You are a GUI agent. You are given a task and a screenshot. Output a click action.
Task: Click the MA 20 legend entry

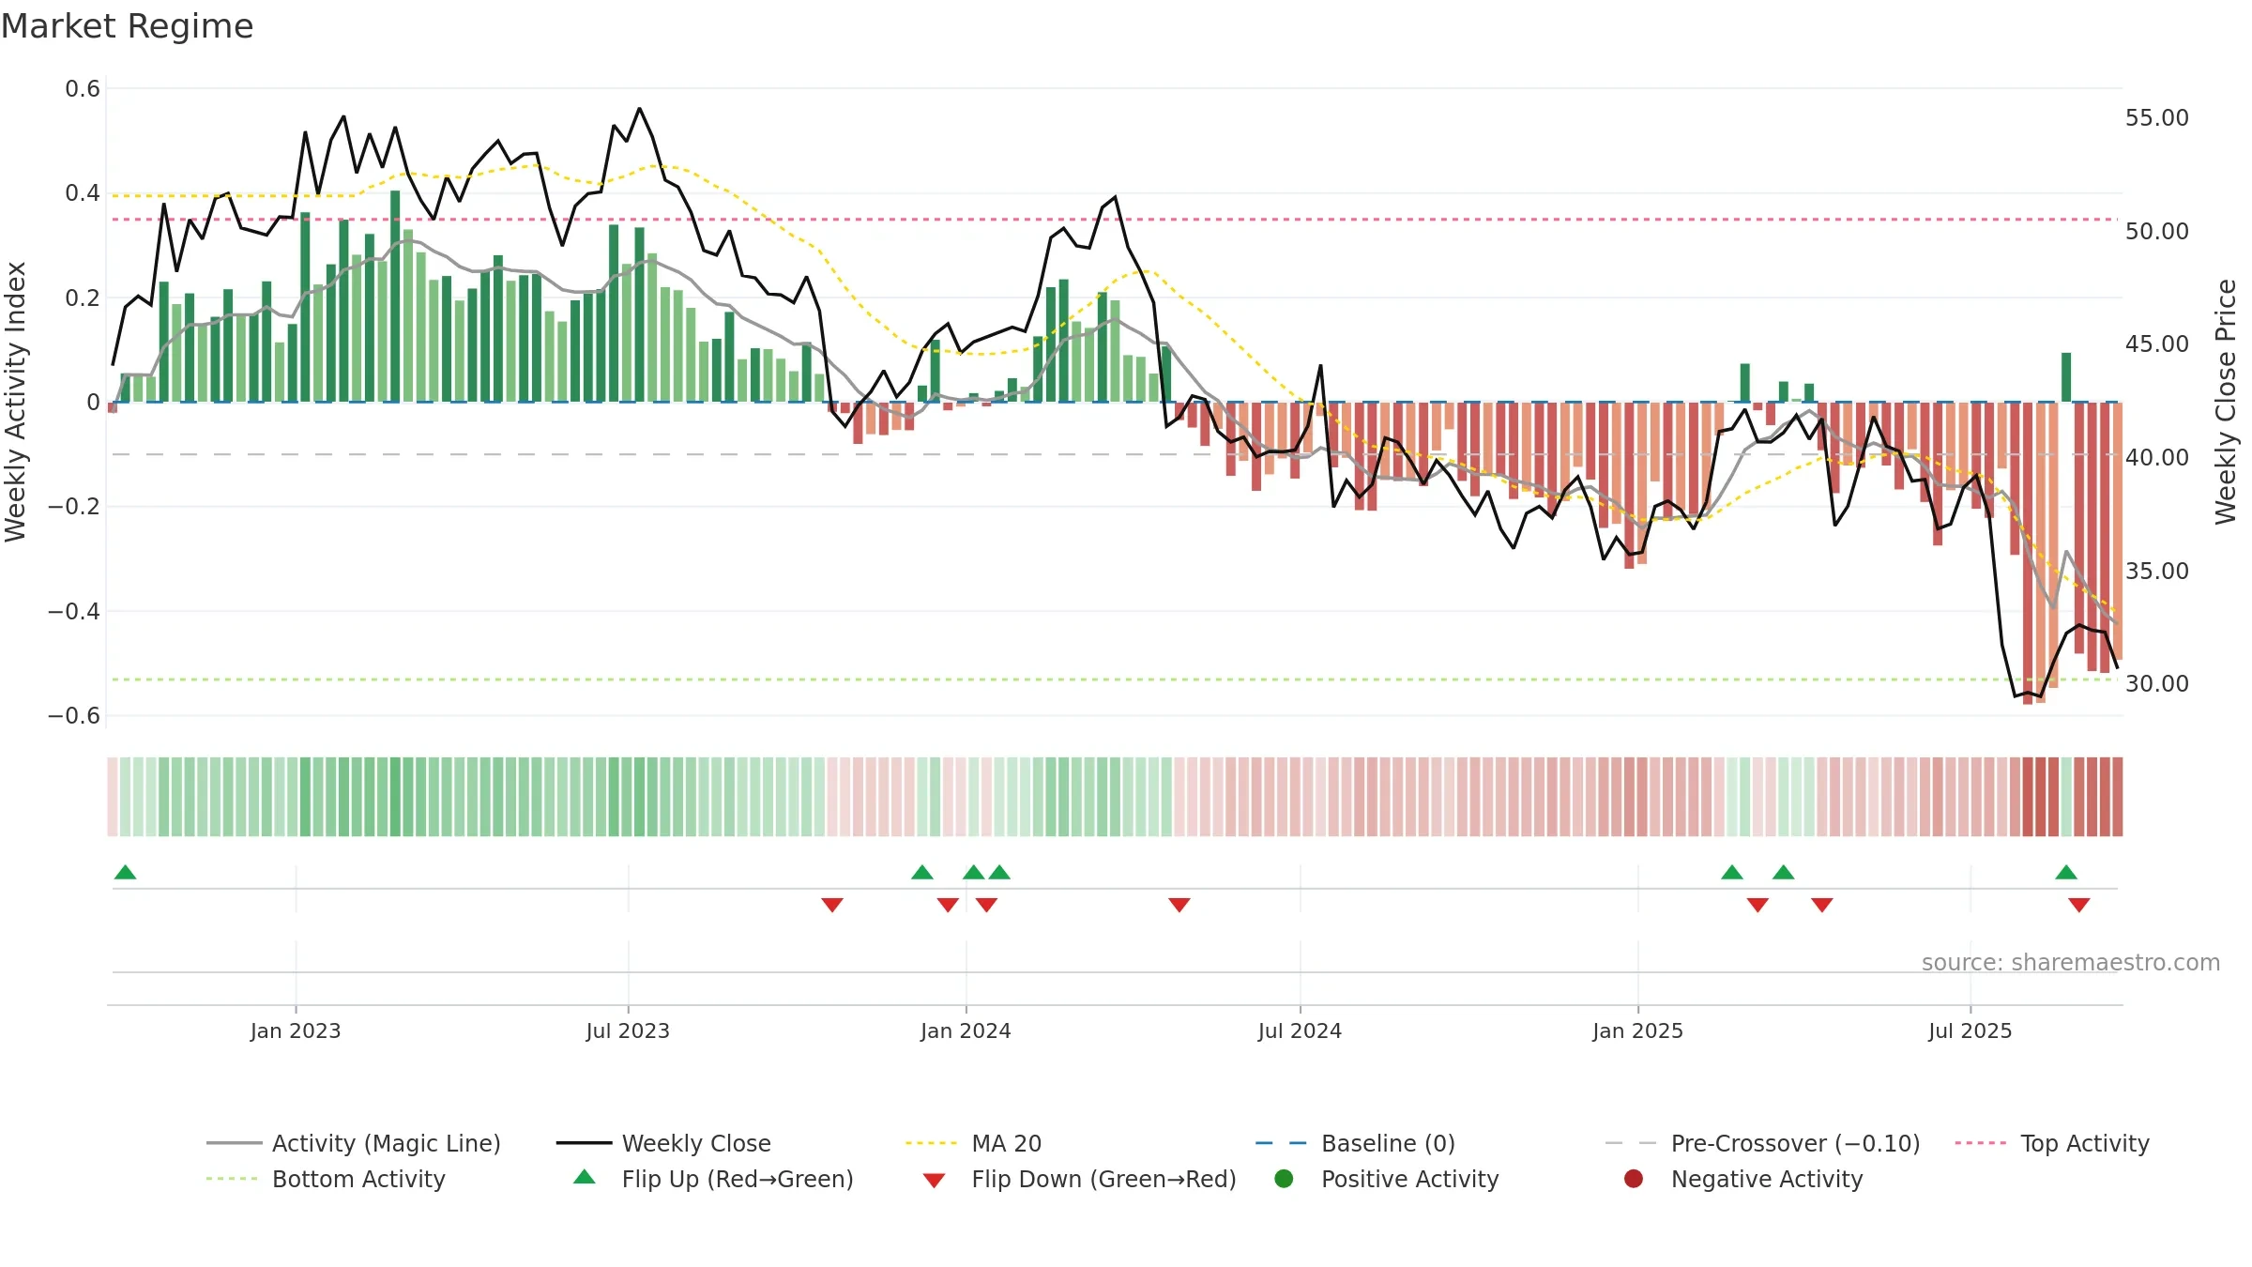(x=973, y=1143)
